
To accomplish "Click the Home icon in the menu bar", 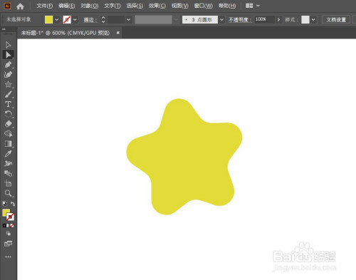I will (x=20, y=6).
